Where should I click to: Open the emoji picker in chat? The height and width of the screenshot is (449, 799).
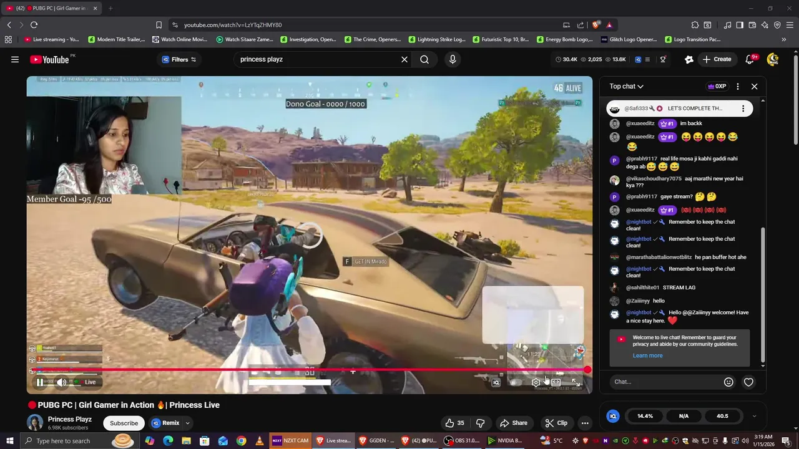pyautogui.click(x=728, y=382)
